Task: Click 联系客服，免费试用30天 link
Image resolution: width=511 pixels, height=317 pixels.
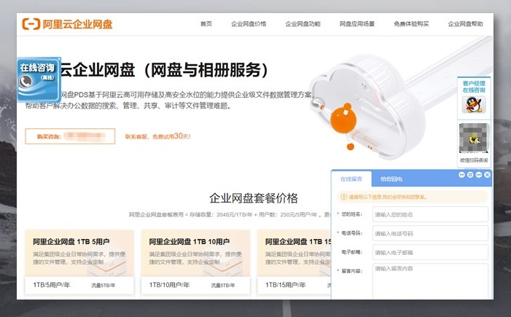Action: [158, 136]
